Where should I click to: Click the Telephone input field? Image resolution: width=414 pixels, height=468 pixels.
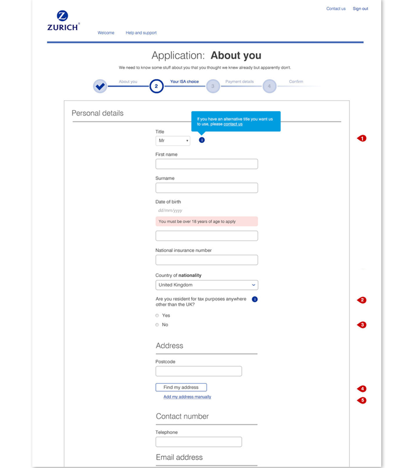pyautogui.click(x=199, y=442)
